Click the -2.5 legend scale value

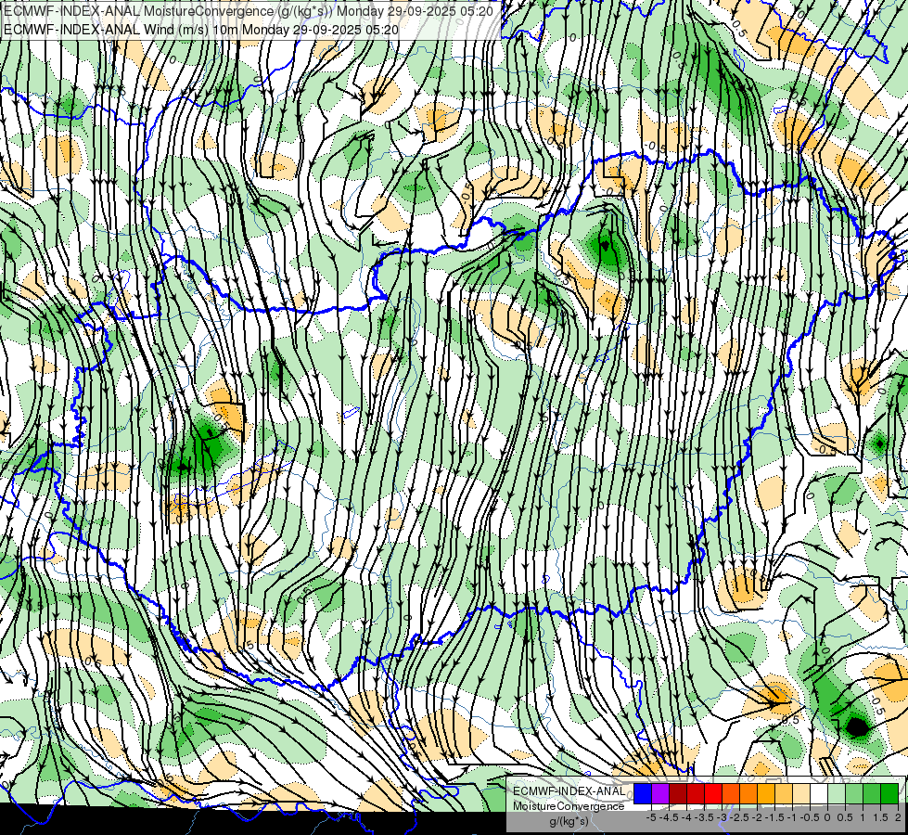pos(740,817)
